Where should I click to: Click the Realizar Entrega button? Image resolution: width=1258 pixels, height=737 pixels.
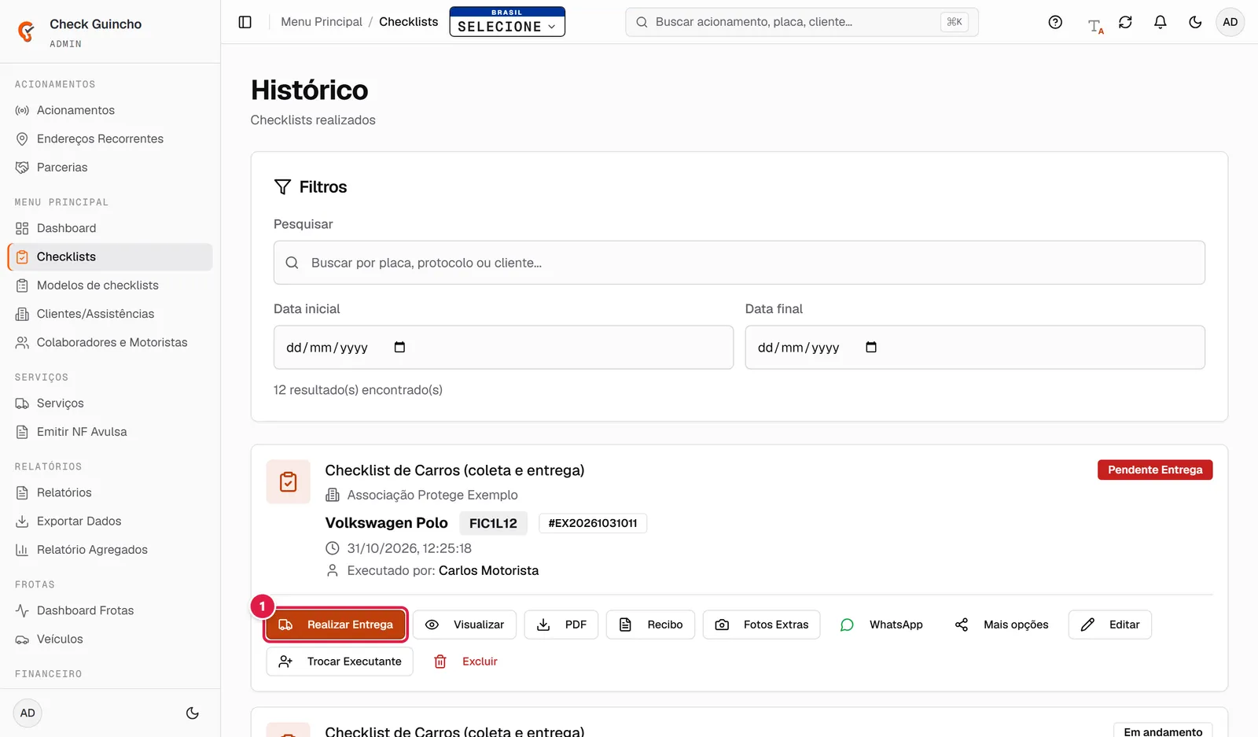[336, 625]
